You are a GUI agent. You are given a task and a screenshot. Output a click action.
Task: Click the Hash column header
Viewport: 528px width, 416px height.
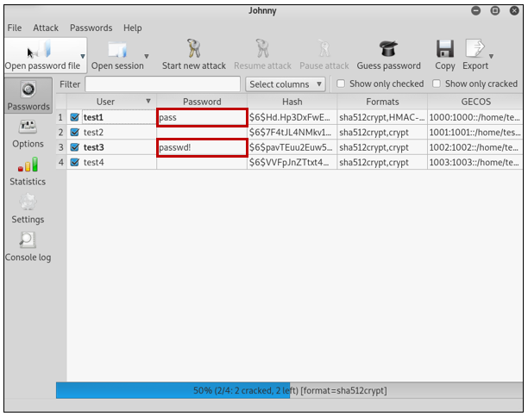click(x=292, y=102)
